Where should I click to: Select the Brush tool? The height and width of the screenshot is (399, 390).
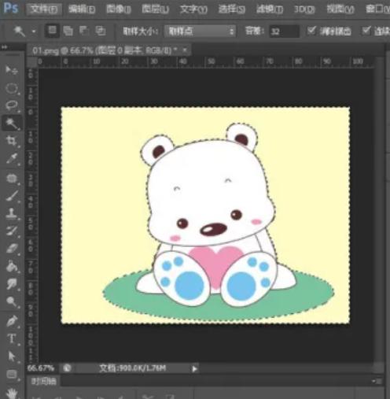click(12, 196)
